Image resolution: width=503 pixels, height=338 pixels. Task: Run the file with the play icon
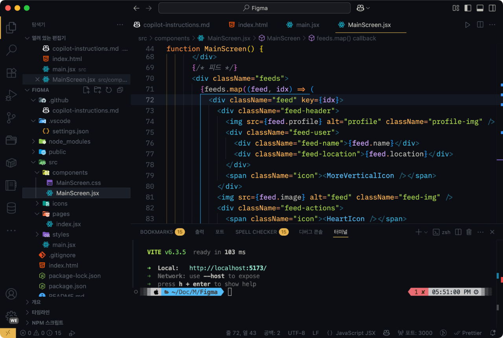(468, 25)
